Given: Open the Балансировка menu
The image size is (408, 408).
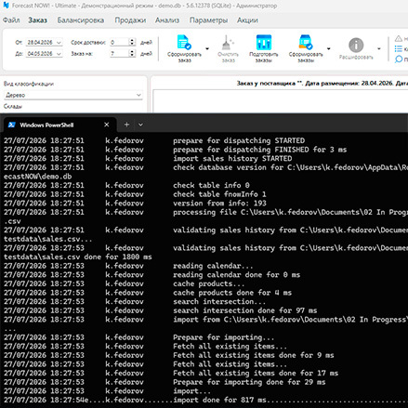Looking at the screenshot, I should pyautogui.click(x=81, y=20).
